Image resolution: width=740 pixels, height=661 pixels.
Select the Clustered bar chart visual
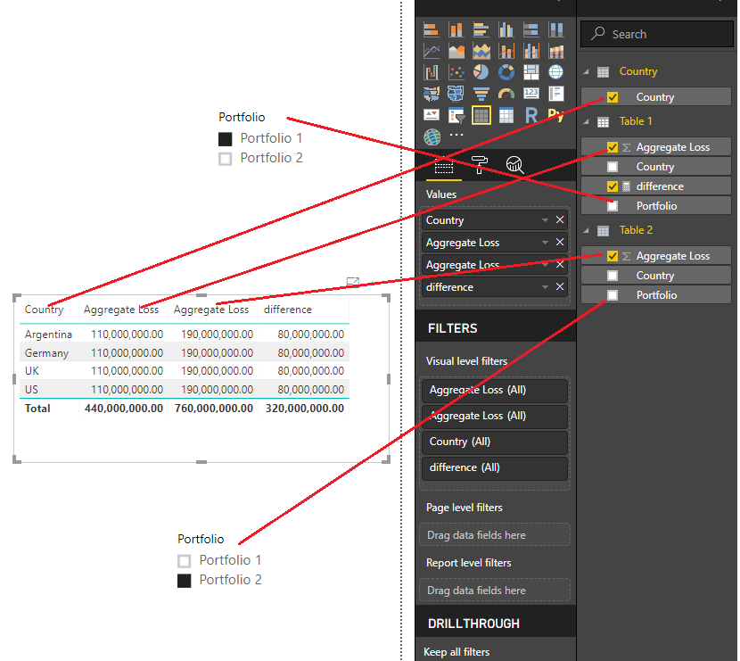point(481,29)
